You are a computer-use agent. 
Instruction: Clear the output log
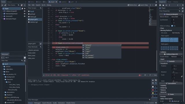(x=153, y=80)
